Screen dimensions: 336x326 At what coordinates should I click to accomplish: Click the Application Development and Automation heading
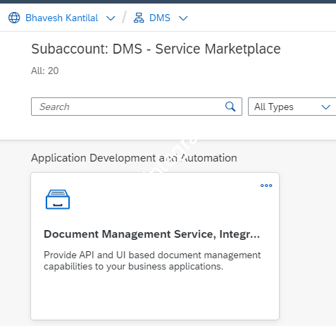click(134, 158)
